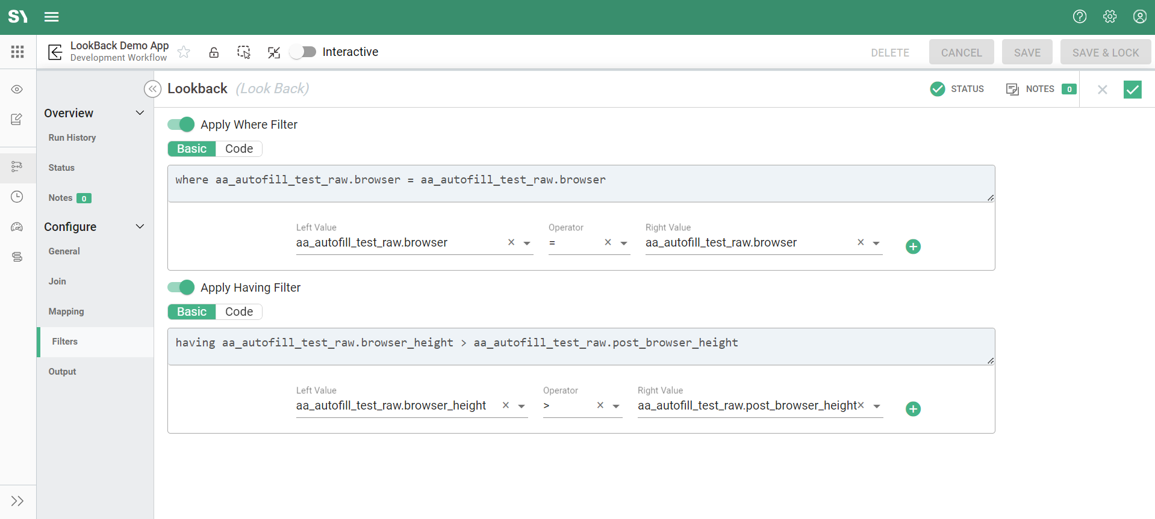
Task: Open the help question mark icon
Action: pyautogui.click(x=1079, y=17)
